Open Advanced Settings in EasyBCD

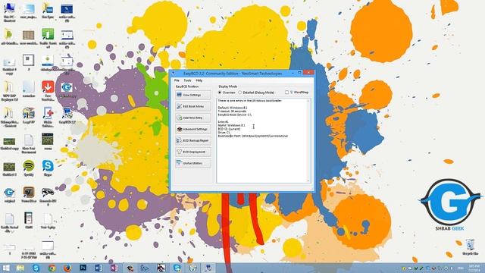pyautogui.click(x=193, y=129)
